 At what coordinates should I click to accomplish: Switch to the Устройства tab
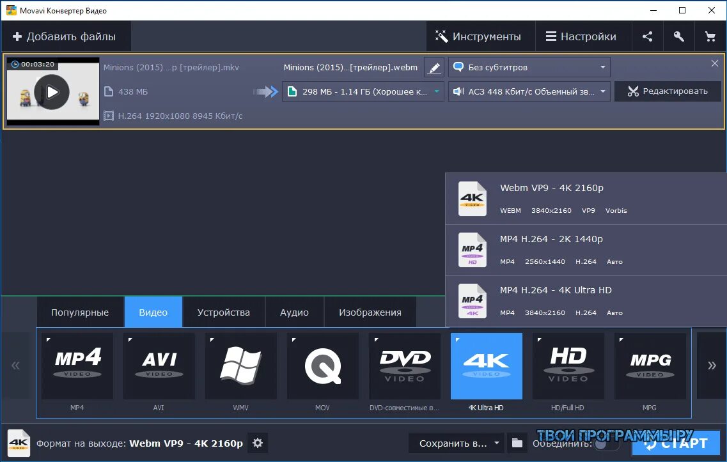(224, 312)
